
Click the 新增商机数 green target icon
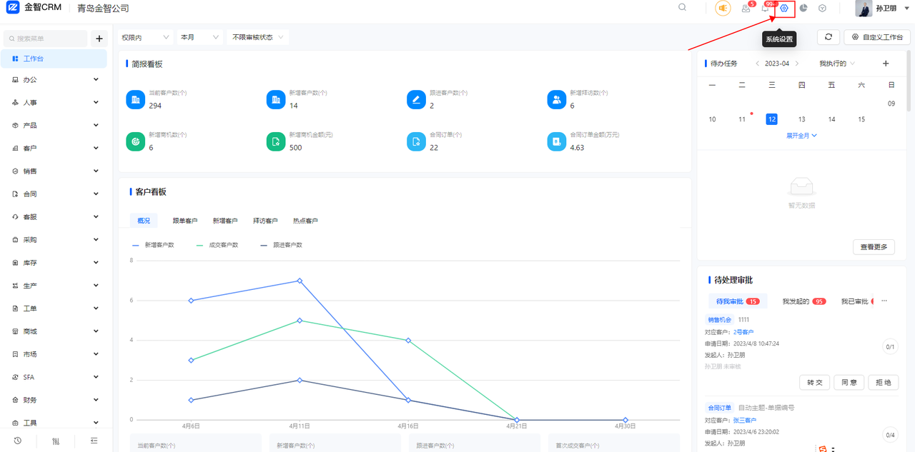[x=135, y=141]
